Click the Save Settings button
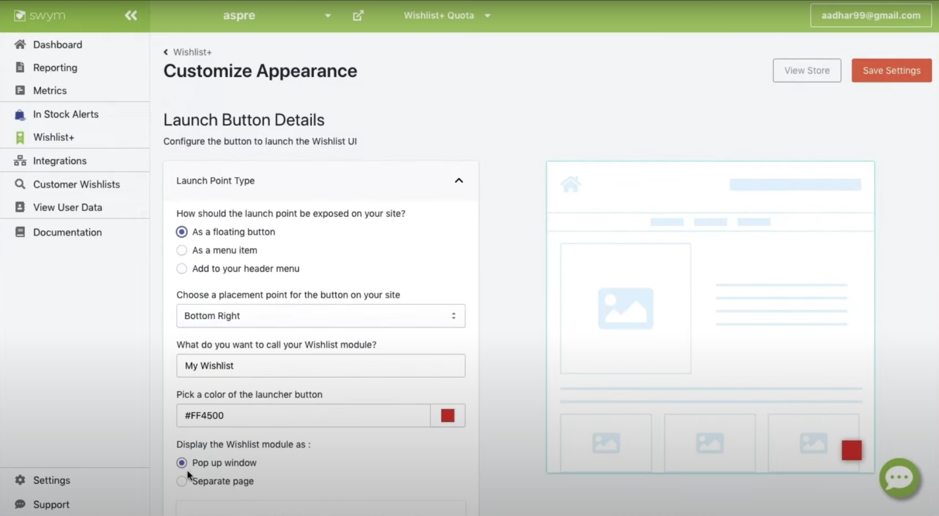This screenshot has width=939, height=516. 891,71
